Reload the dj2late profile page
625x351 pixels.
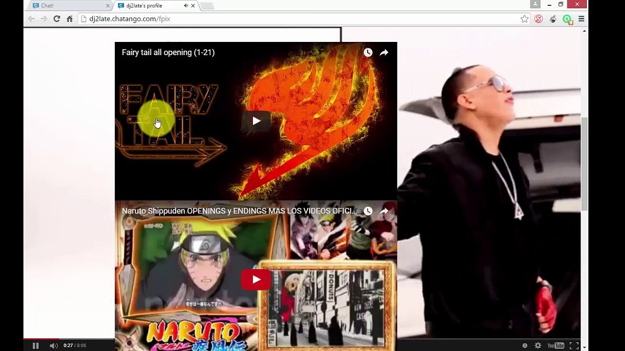57,19
